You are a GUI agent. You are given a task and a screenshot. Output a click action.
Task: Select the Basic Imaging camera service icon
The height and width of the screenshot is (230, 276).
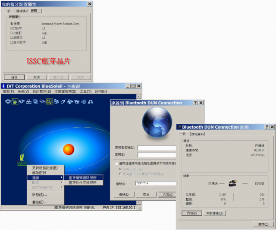[x=77, y=101]
